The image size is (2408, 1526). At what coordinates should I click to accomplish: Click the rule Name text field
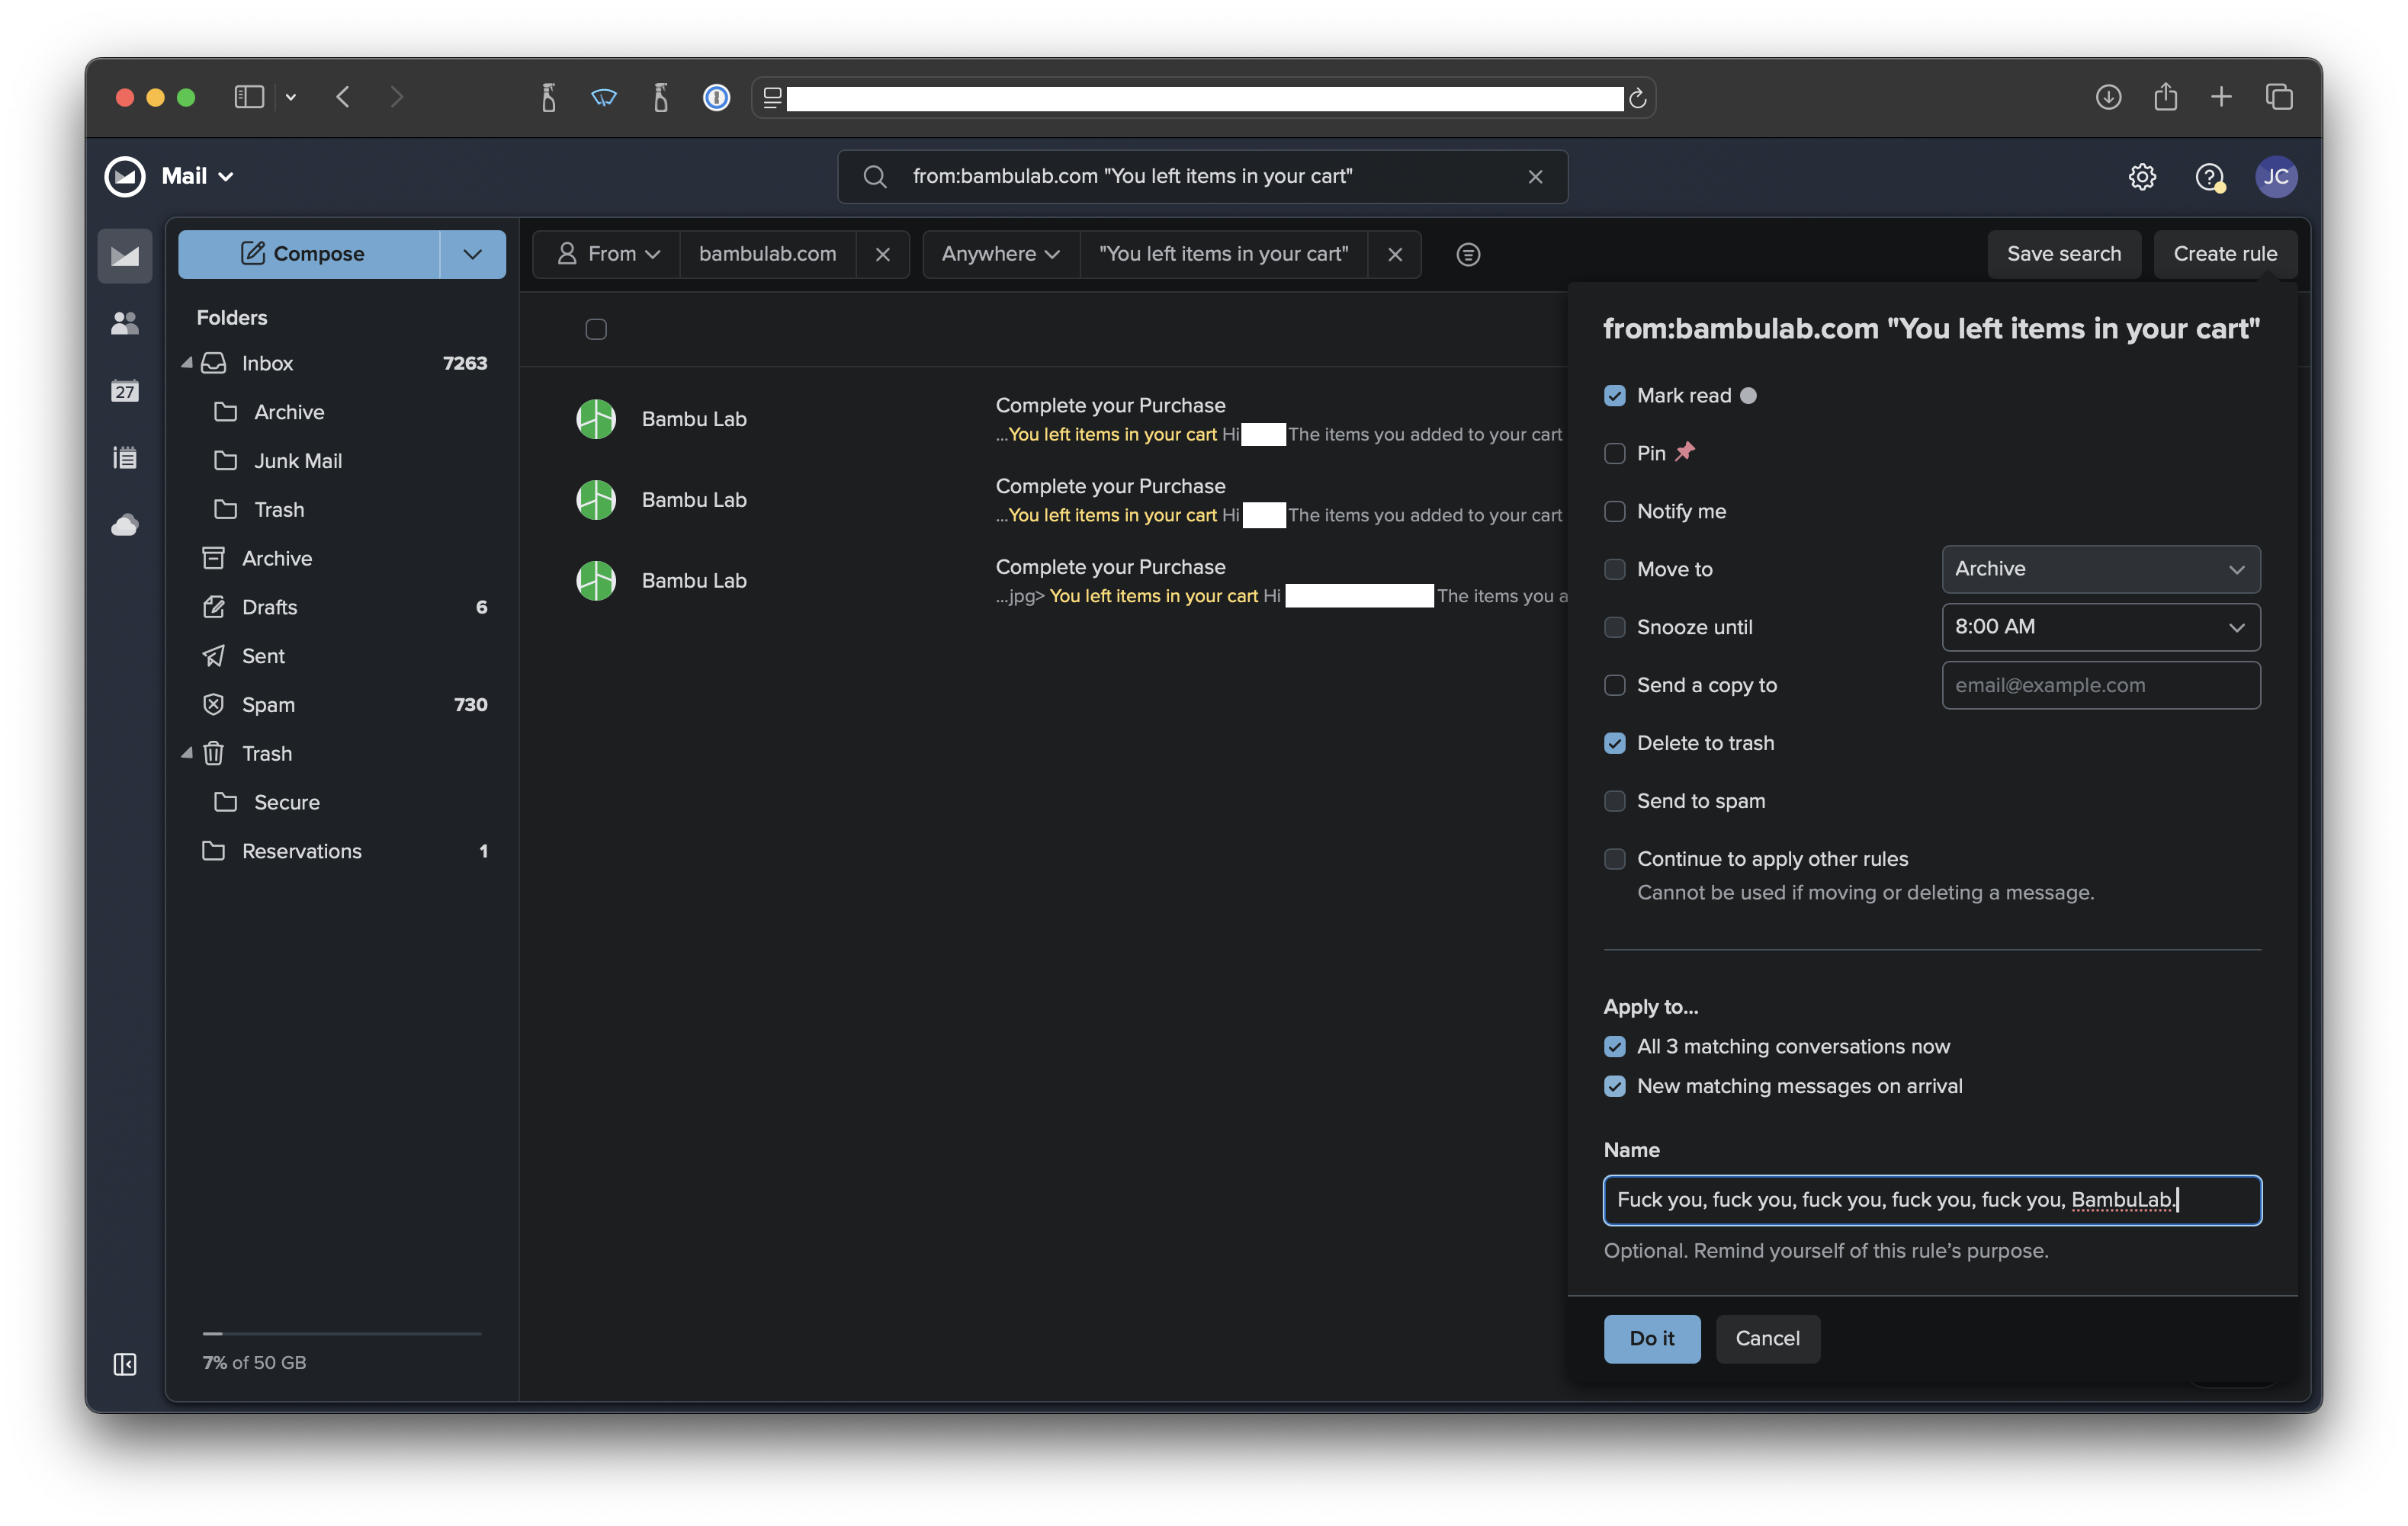[1931, 1201]
